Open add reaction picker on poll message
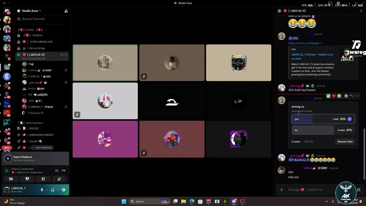This screenshot has width=366, height=206. coord(346,96)
